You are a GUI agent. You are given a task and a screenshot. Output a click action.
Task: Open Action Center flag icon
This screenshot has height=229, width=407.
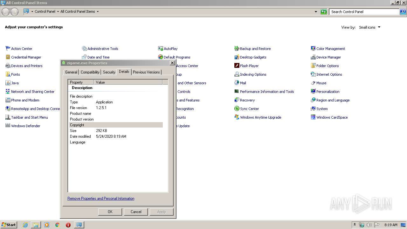click(8, 48)
